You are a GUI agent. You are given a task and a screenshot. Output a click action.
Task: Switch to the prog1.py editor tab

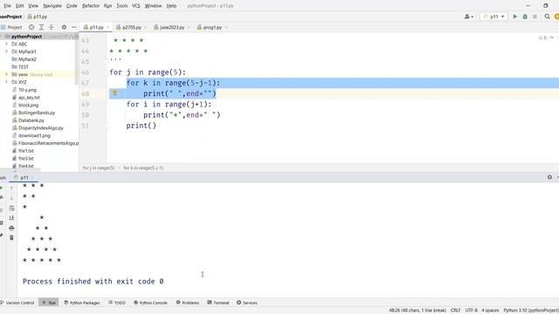(x=212, y=27)
